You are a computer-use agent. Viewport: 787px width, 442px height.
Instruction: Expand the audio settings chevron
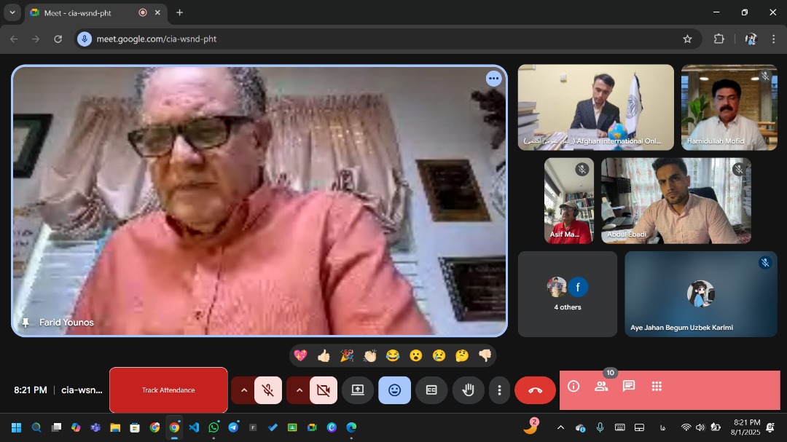(243, 390)
